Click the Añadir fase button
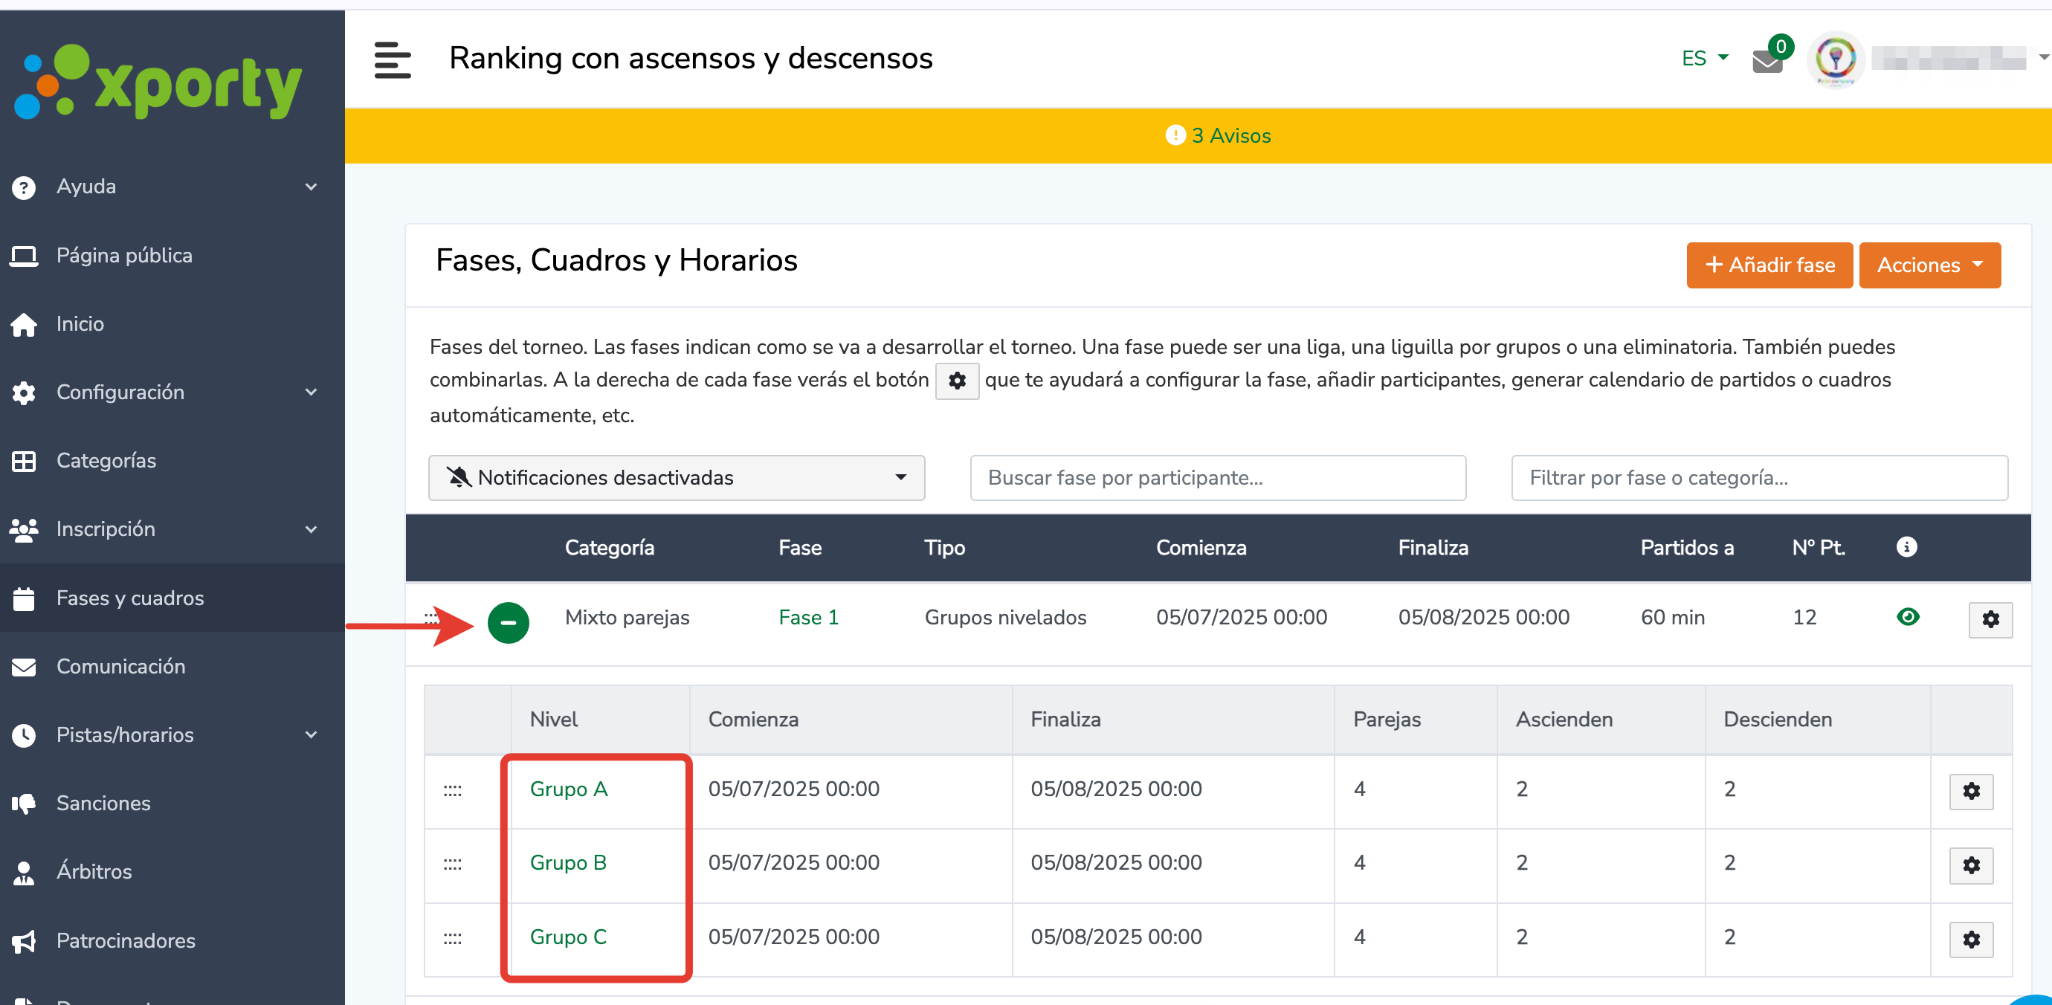Screen dimensions: 2052x1005 (1769, 265)
